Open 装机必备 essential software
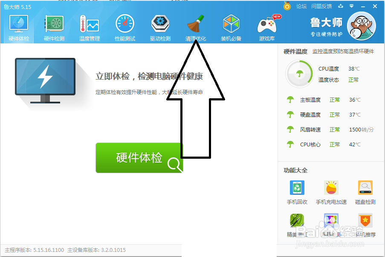385x257 pixels. click(231, 26)
